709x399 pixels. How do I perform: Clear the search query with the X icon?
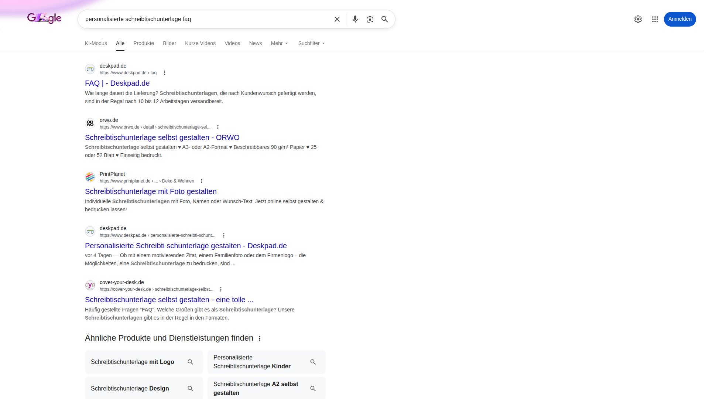(337, 19)
